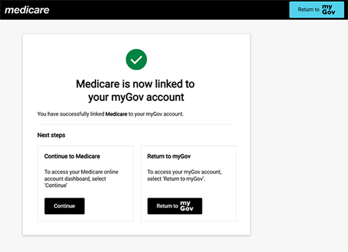Viewport: 348px width, 252px height.
Task: Click the green success checkmark icon
Action: pos(136,60)
